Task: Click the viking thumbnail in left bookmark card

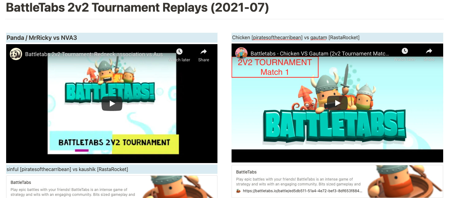Action: (x=180, y=187)
